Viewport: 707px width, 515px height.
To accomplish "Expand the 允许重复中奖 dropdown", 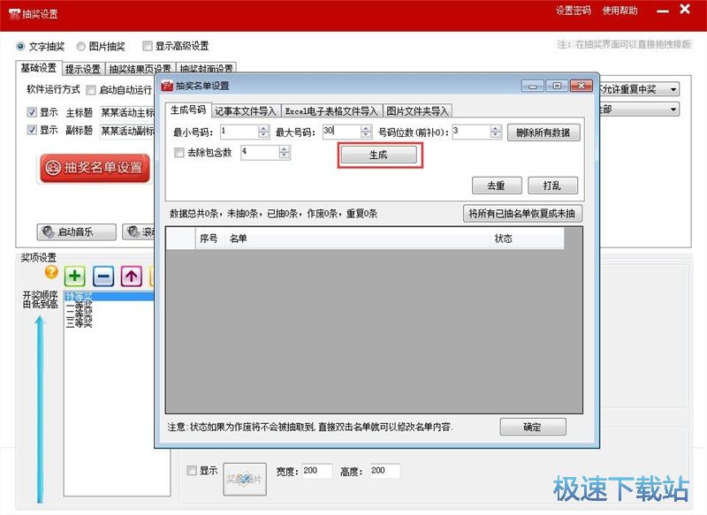I will pos(673,89).
